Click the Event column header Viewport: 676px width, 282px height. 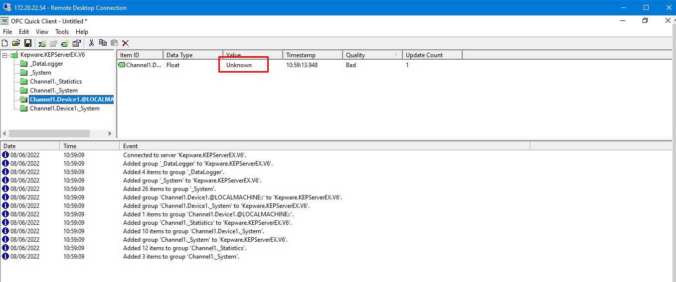[x=325, y=146]
